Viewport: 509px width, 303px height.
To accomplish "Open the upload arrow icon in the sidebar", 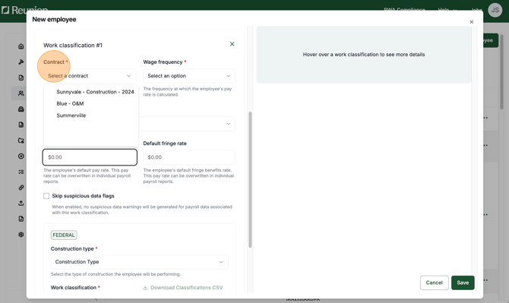I will point(21,203).
